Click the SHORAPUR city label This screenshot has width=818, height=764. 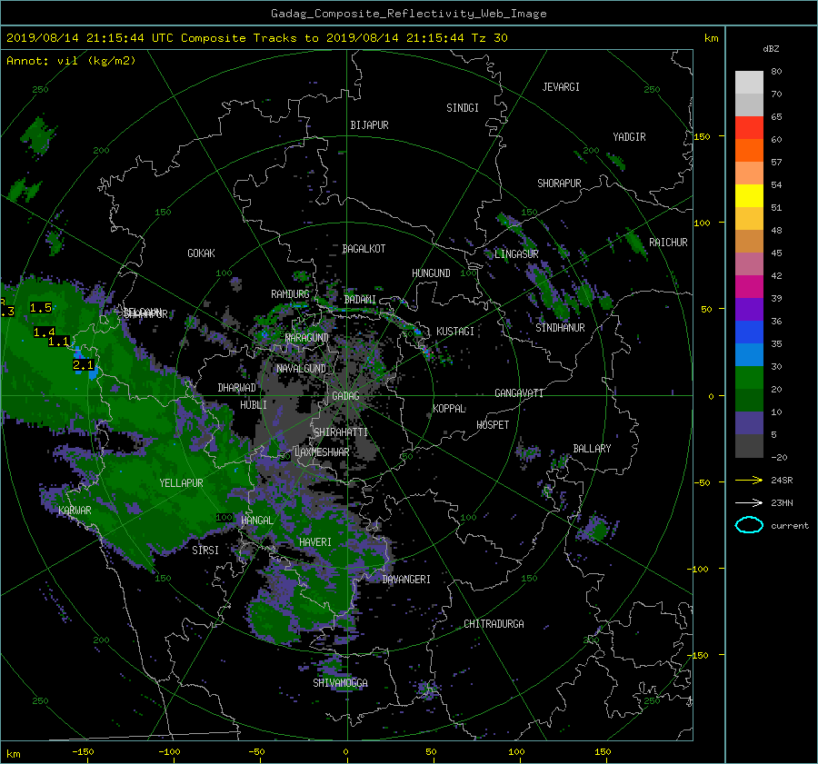tap(559, 184)
